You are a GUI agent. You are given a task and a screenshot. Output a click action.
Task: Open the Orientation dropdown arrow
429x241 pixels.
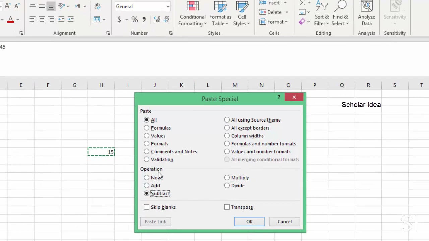[68, 6]
